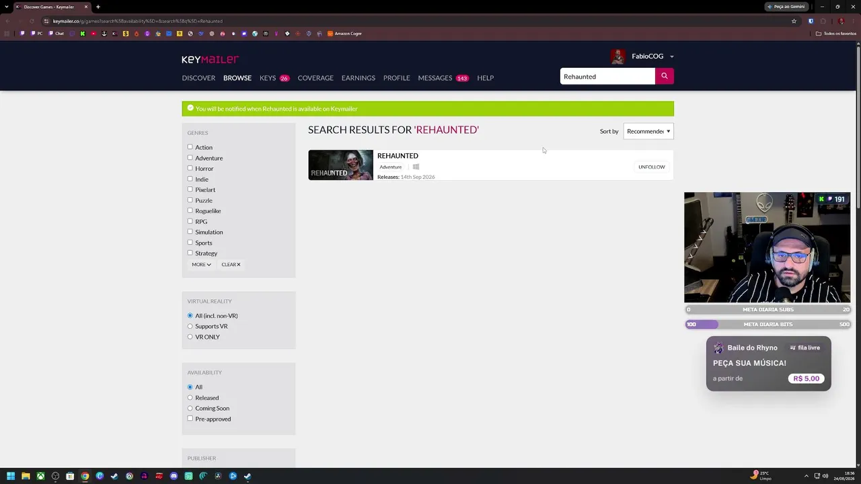
Task: Enable the Pixelart genre filter
Action: click(190, 190)
